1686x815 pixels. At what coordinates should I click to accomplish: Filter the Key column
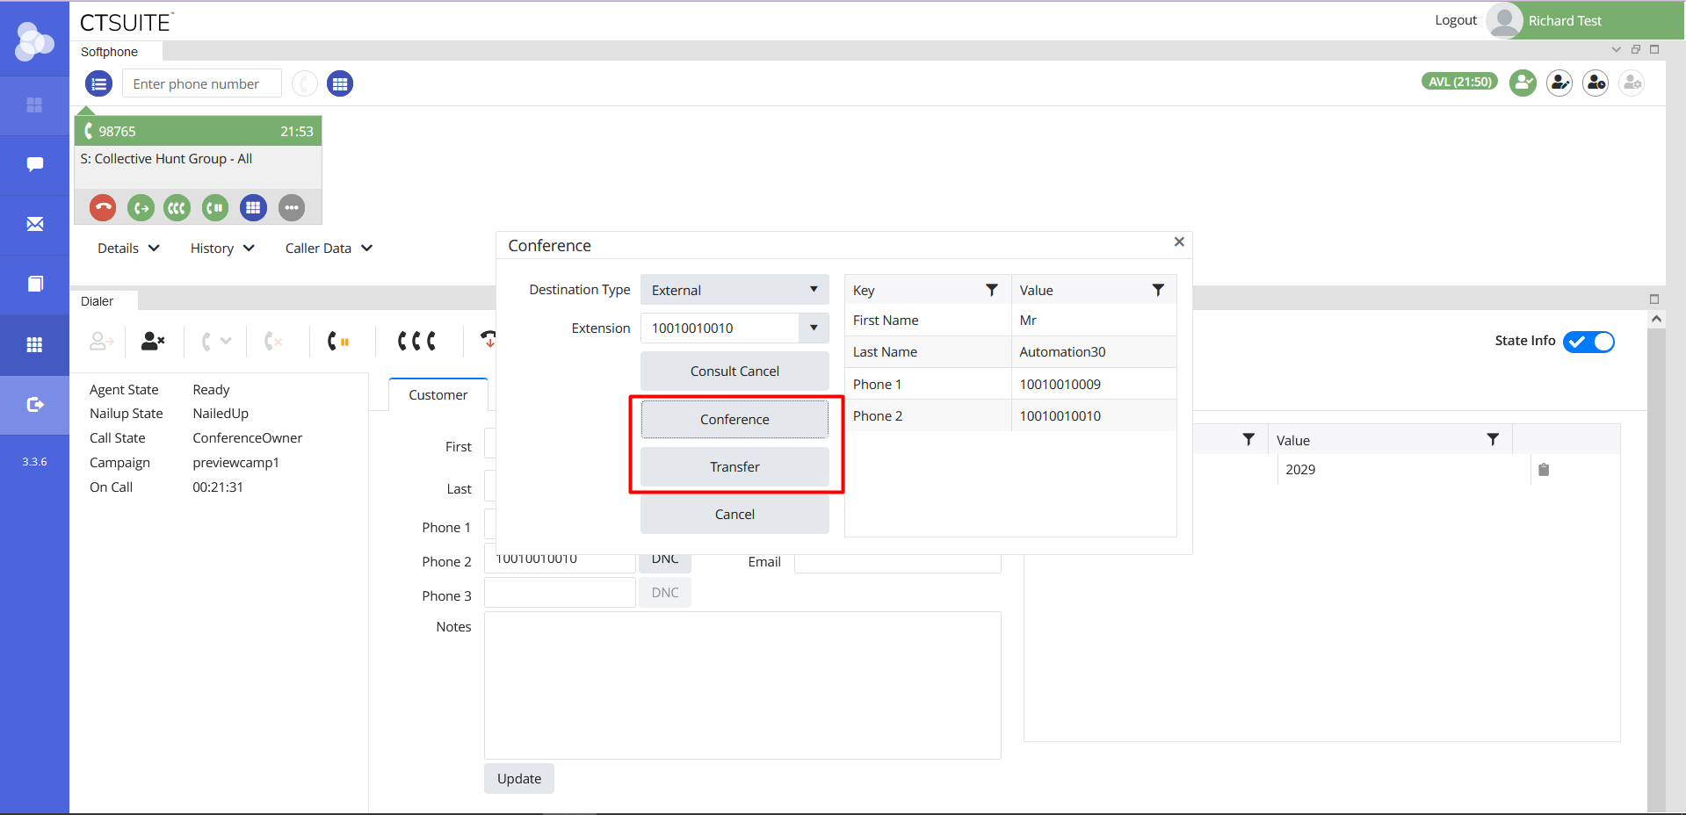[x=991, y=291]
